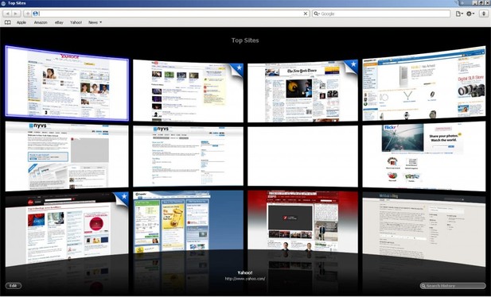Image resolution: width=491 pixels, height=297 pixels.
Task: Add a bookmark with the plus button
Action: coord(27,13)
